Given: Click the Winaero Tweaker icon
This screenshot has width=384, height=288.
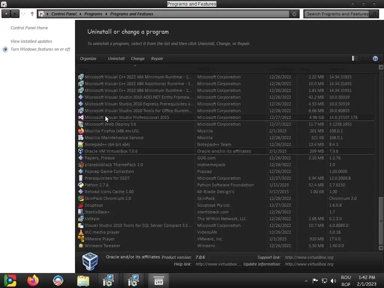Looking at the screenshot, I should pos(81,246).
